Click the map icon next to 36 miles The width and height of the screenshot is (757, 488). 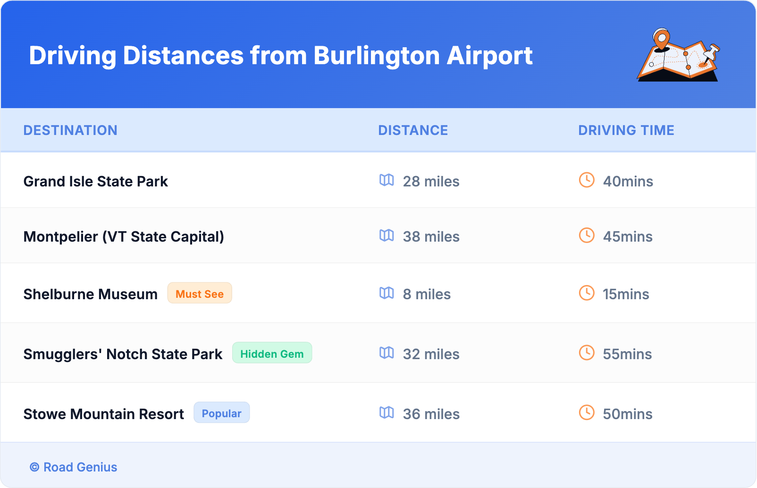387,413
